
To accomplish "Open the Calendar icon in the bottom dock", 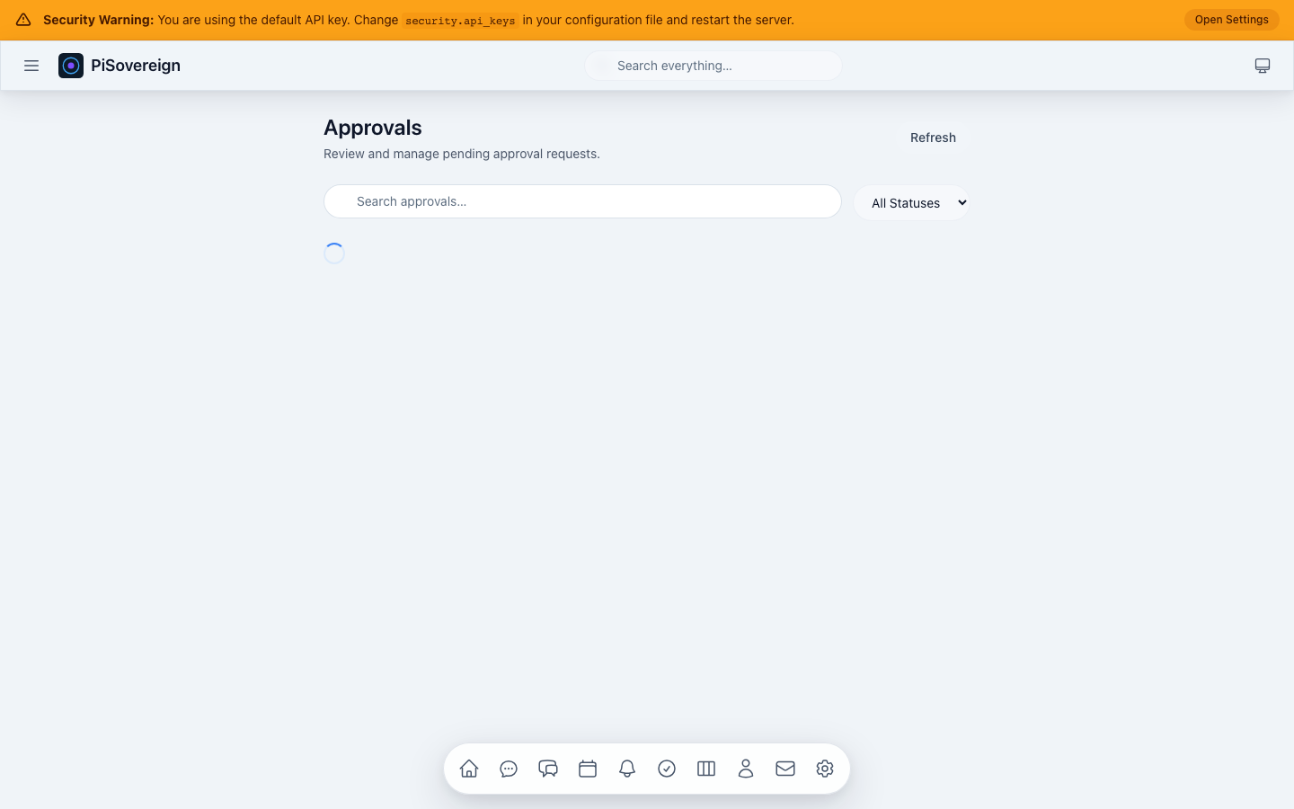I will pyautogui.click(x=588, y=769).
